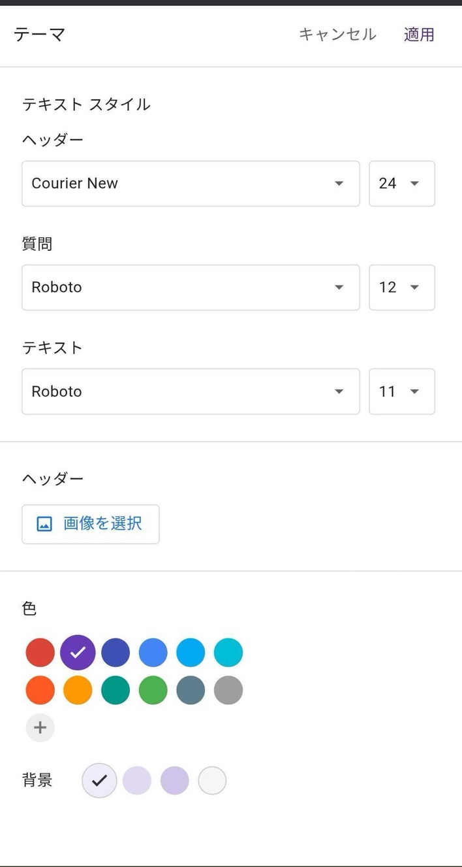The width and height of the screenshot is (462, 867).
Task: Choose the indigo theme color
Action: tap(115, 653)
